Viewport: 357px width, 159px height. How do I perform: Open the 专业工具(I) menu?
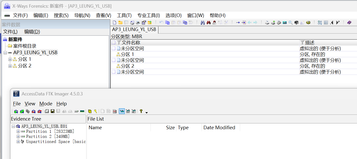click(149, 15)
